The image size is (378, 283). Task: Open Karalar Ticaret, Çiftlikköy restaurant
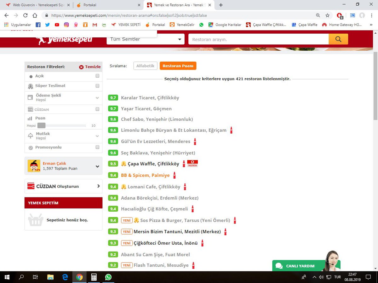[150, 98]
